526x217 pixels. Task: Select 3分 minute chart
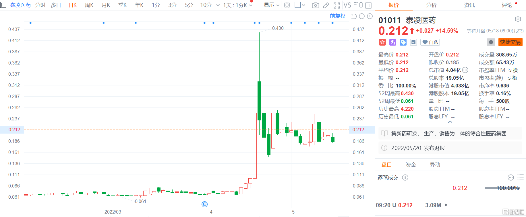pyautogui.click(x=172, y=5)
